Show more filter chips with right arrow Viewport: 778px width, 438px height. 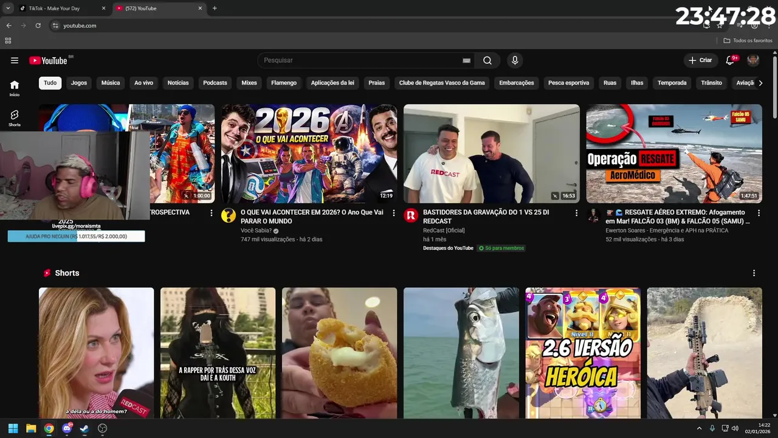click(x=760, y=83)
